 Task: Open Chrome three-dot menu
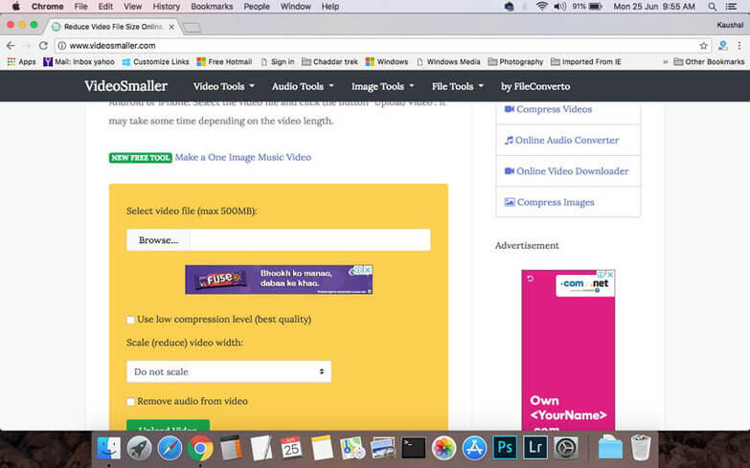pyautogui.click(x=739, y=45)
